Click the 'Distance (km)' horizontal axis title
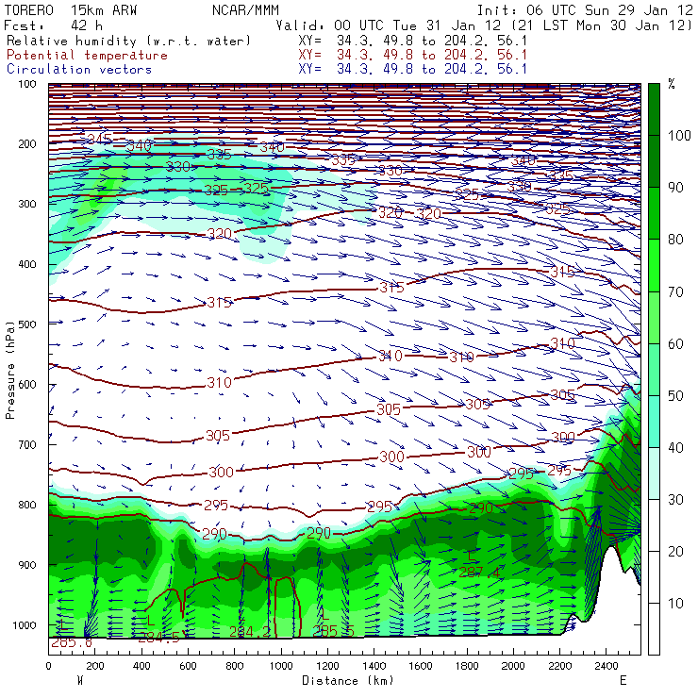 click(348, 681)
